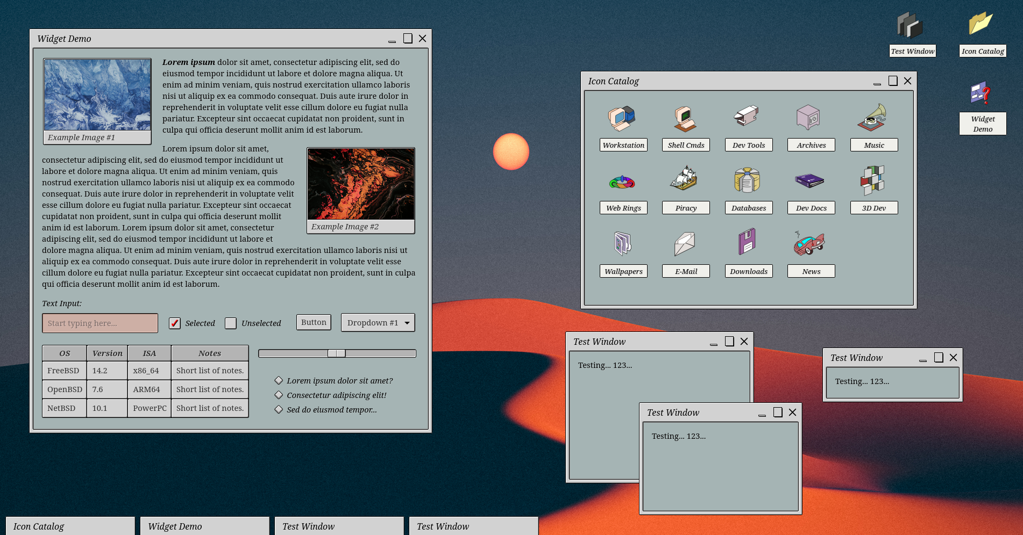The image size is (1023, 535).
Task: Open the Music gramophone icon
Action: [x=873, y=119]
